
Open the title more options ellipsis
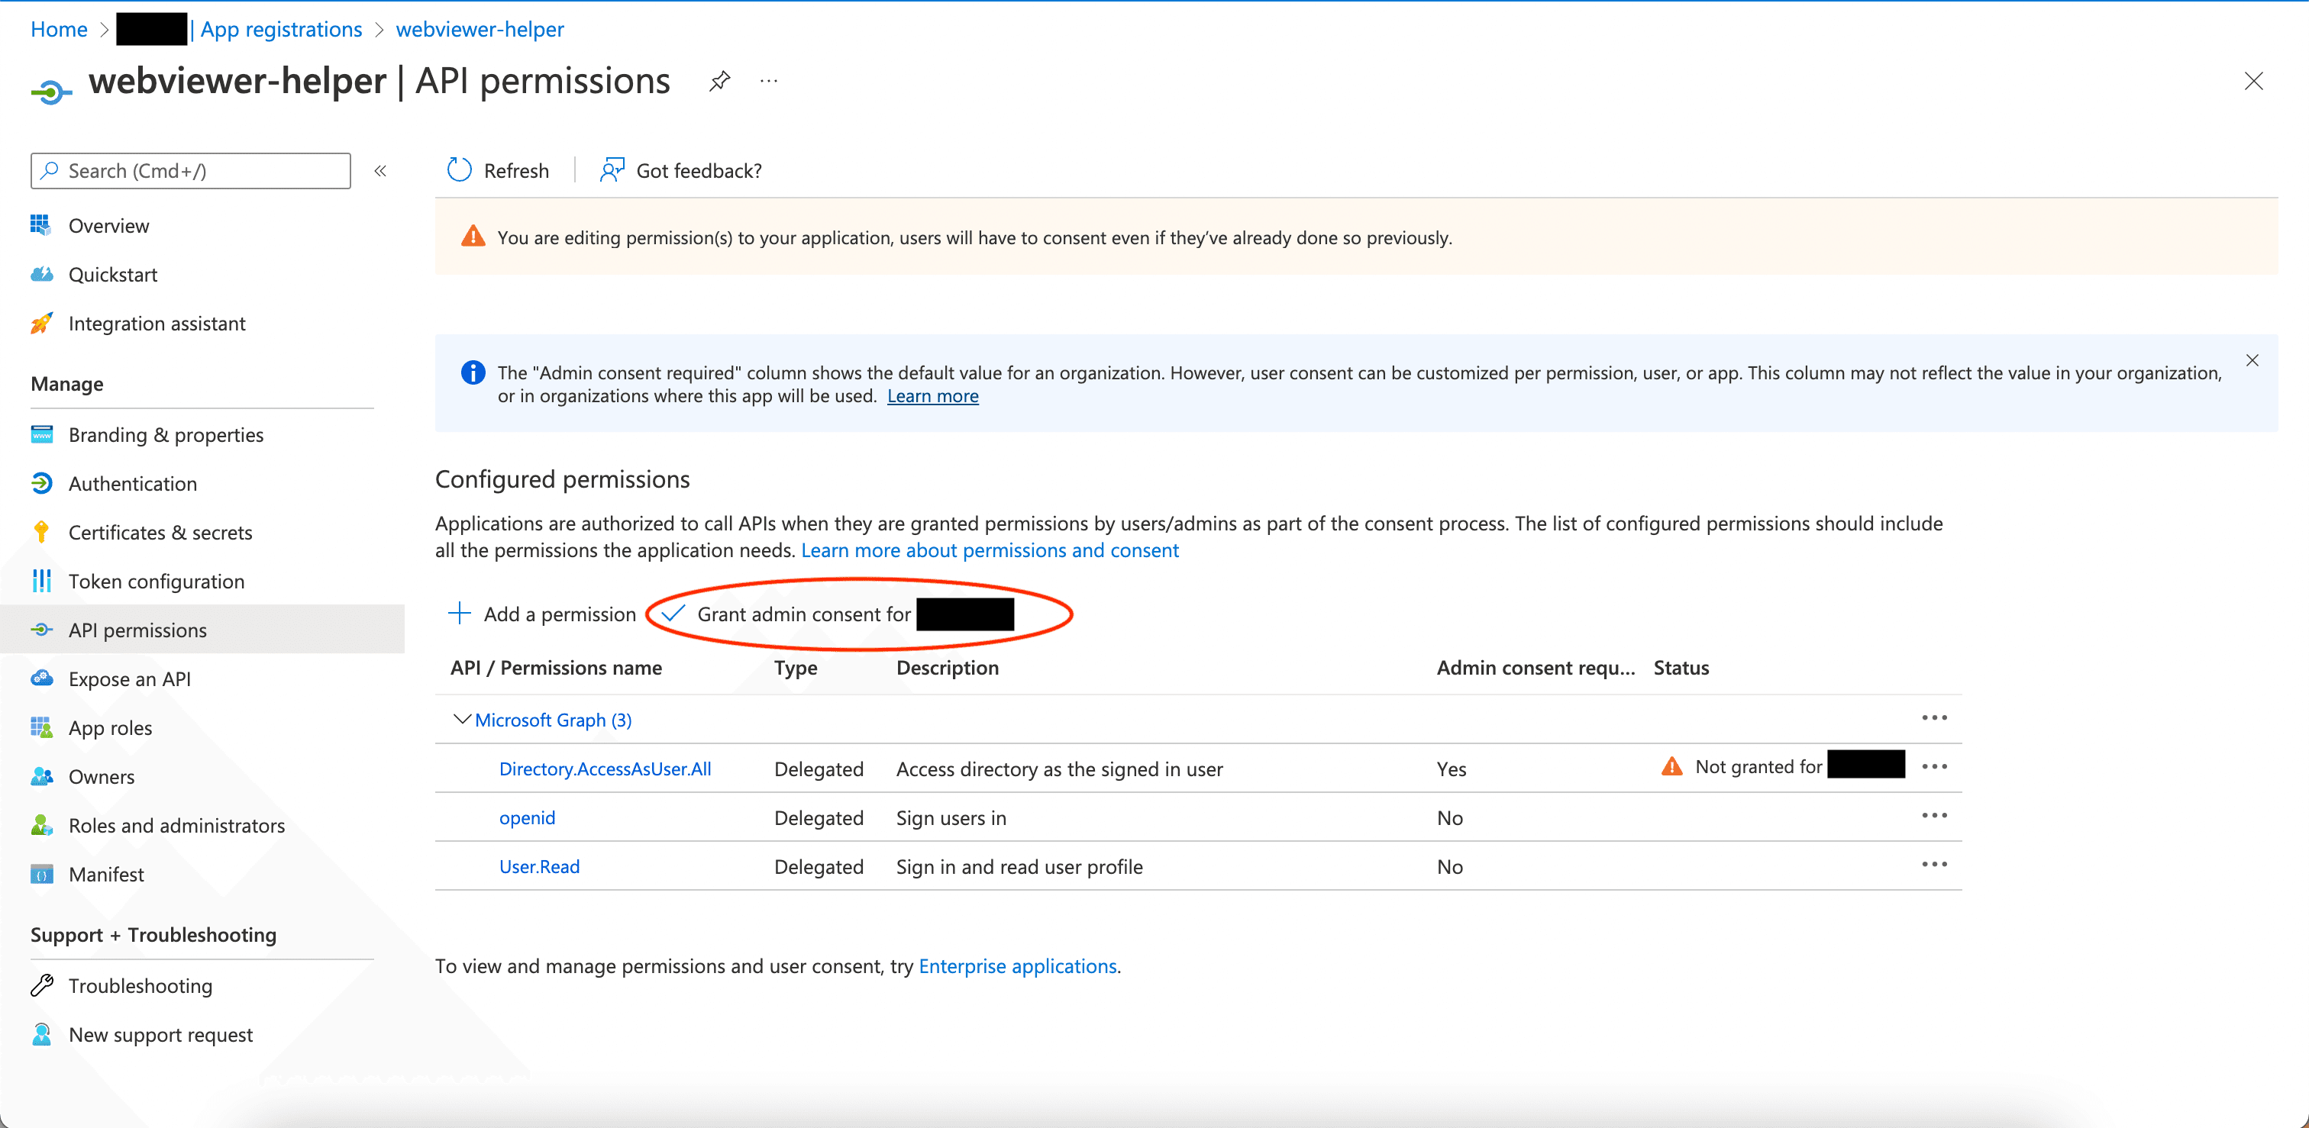pos(768,82)
